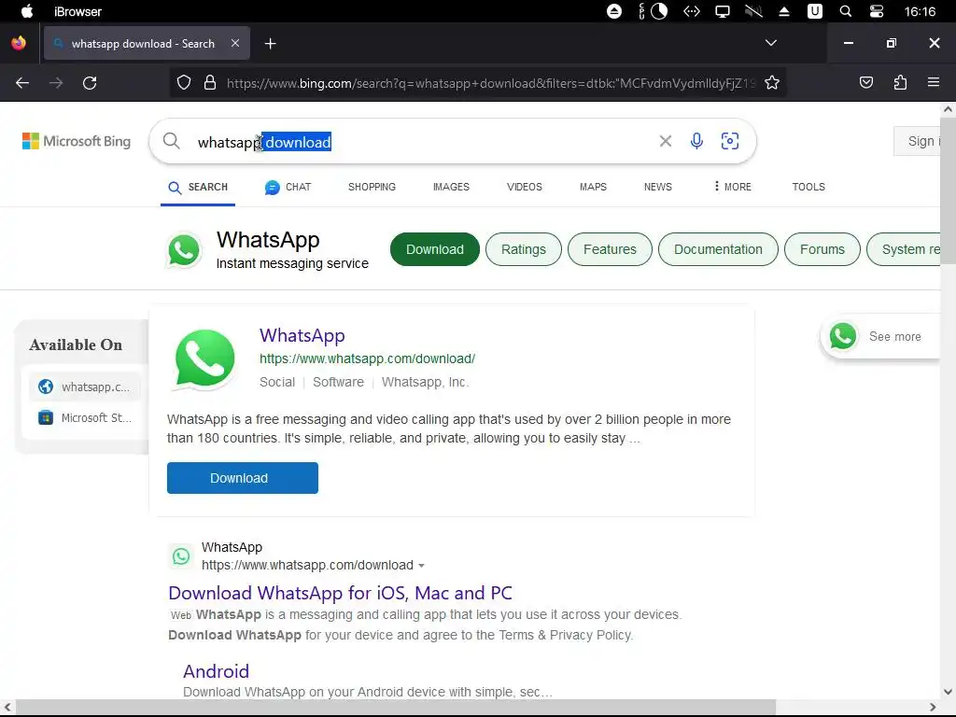This screenshot has width=956, height=717.
Task: Open the tracking protection shield icon
Action: click(x=184, y=83)
